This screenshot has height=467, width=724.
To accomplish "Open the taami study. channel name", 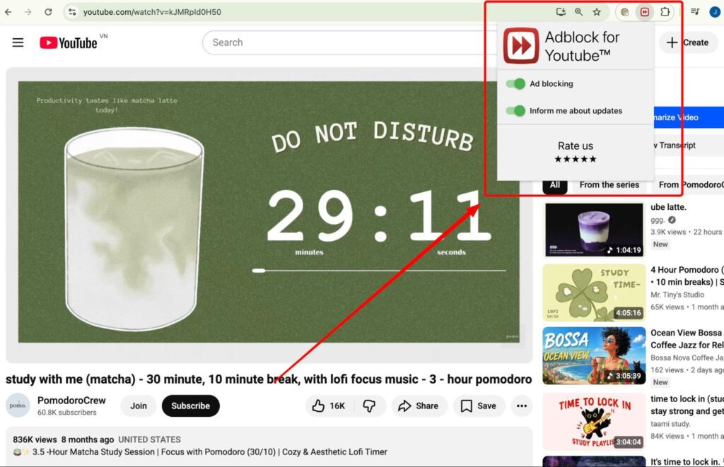I will 670,424.
